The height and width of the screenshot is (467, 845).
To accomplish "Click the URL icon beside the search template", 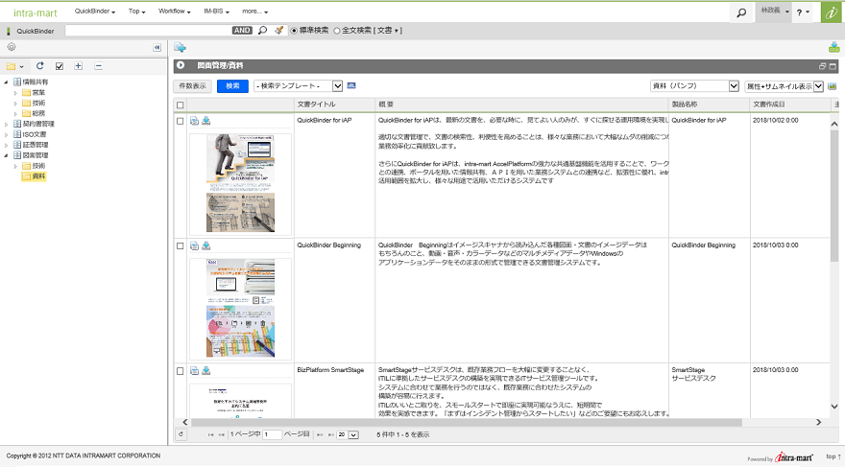I will click(351, 85).
